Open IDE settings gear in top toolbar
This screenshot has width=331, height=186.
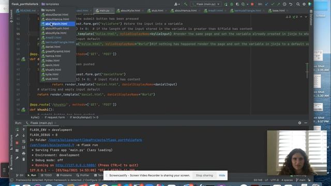click(304, 4)
